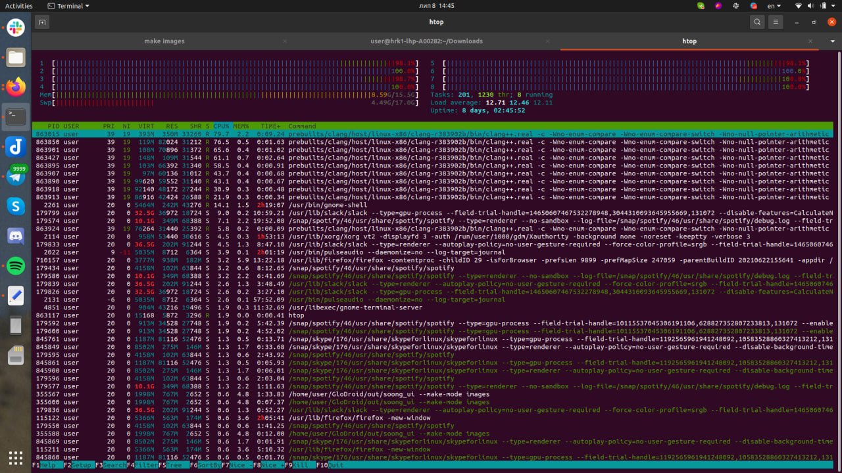Sort by the CPU% column header
Image resolution: width=842 pixels, height=473 pixels.
(222, 126)
